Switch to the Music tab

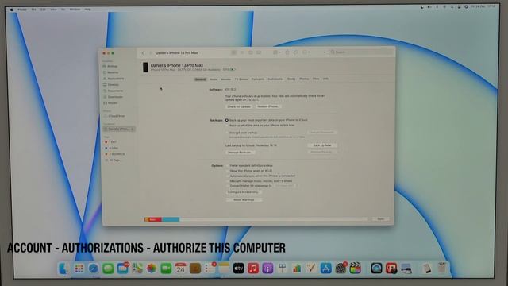click(x=214, y=79)
